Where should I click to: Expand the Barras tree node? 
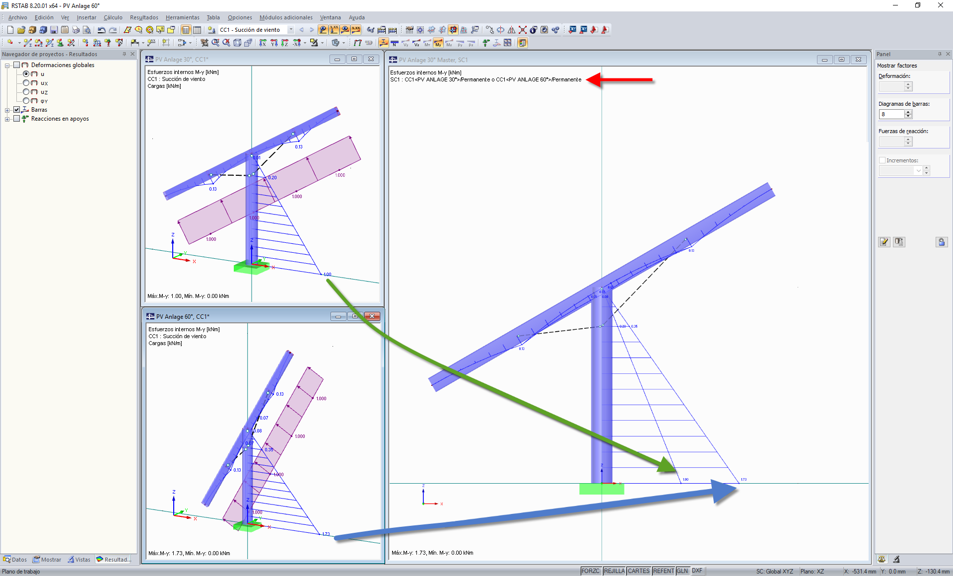[x=7, y=110]
